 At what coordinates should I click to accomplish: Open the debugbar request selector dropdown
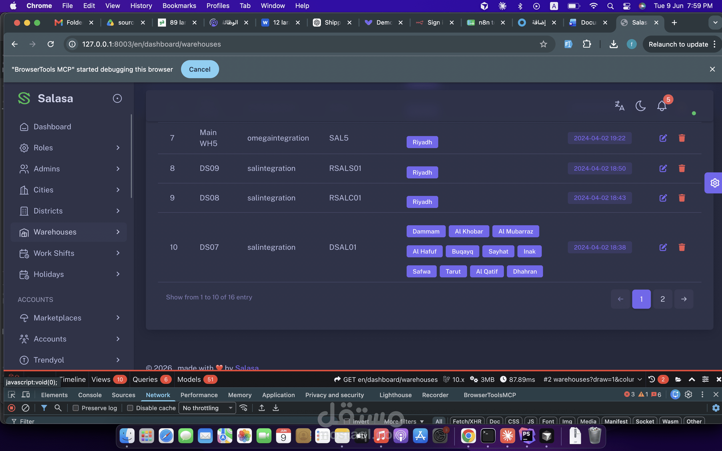click(593, 379)
